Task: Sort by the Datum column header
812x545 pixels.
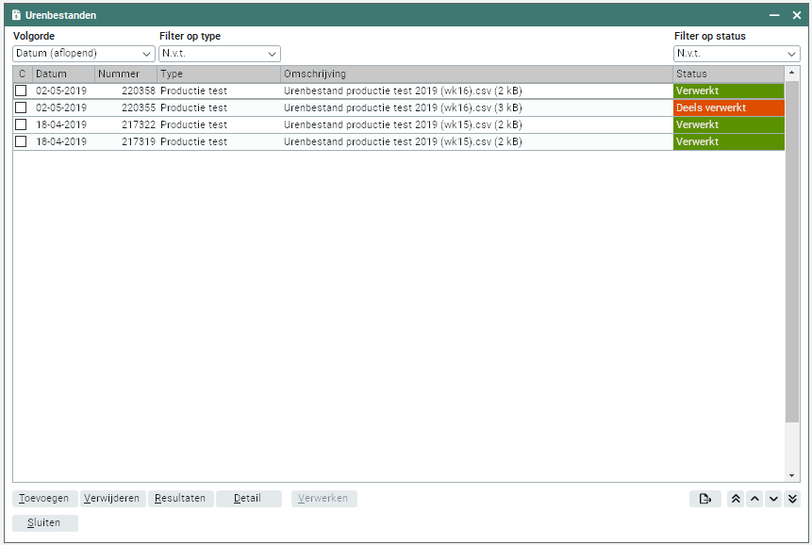Action: coord(62,74)
